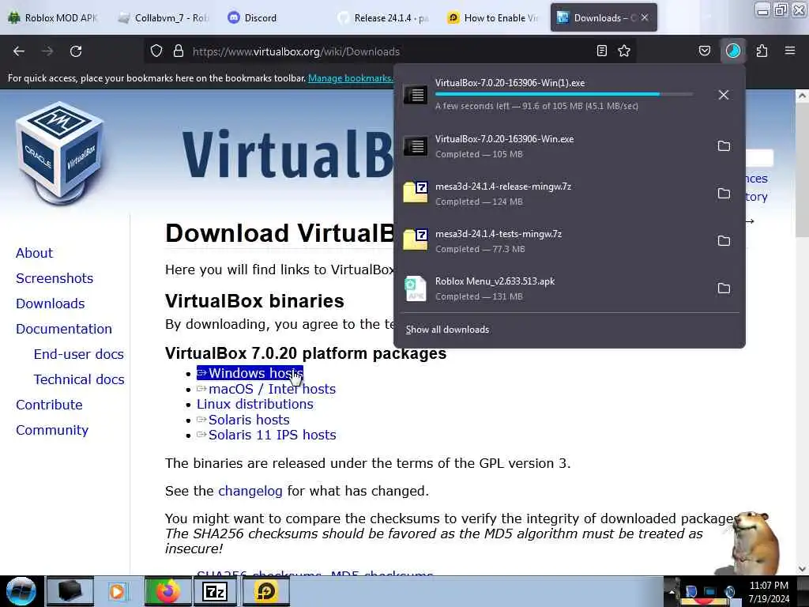The width and height of the screenshot is (809, 607).
Task: Show VirtualBox-7.0.20-163906-Win.exe in folder
Action: pyautogui.click(x=724, y=146)
